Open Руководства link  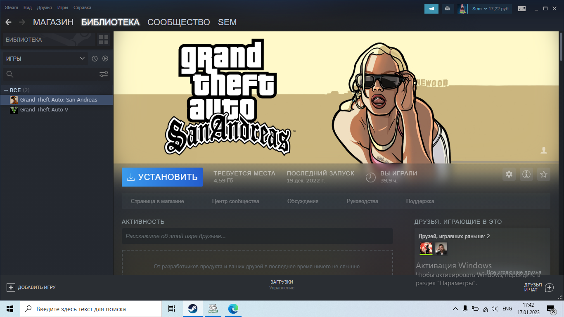point(362,201)
